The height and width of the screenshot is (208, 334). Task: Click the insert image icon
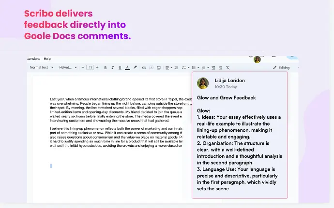(x=158, y=68)
